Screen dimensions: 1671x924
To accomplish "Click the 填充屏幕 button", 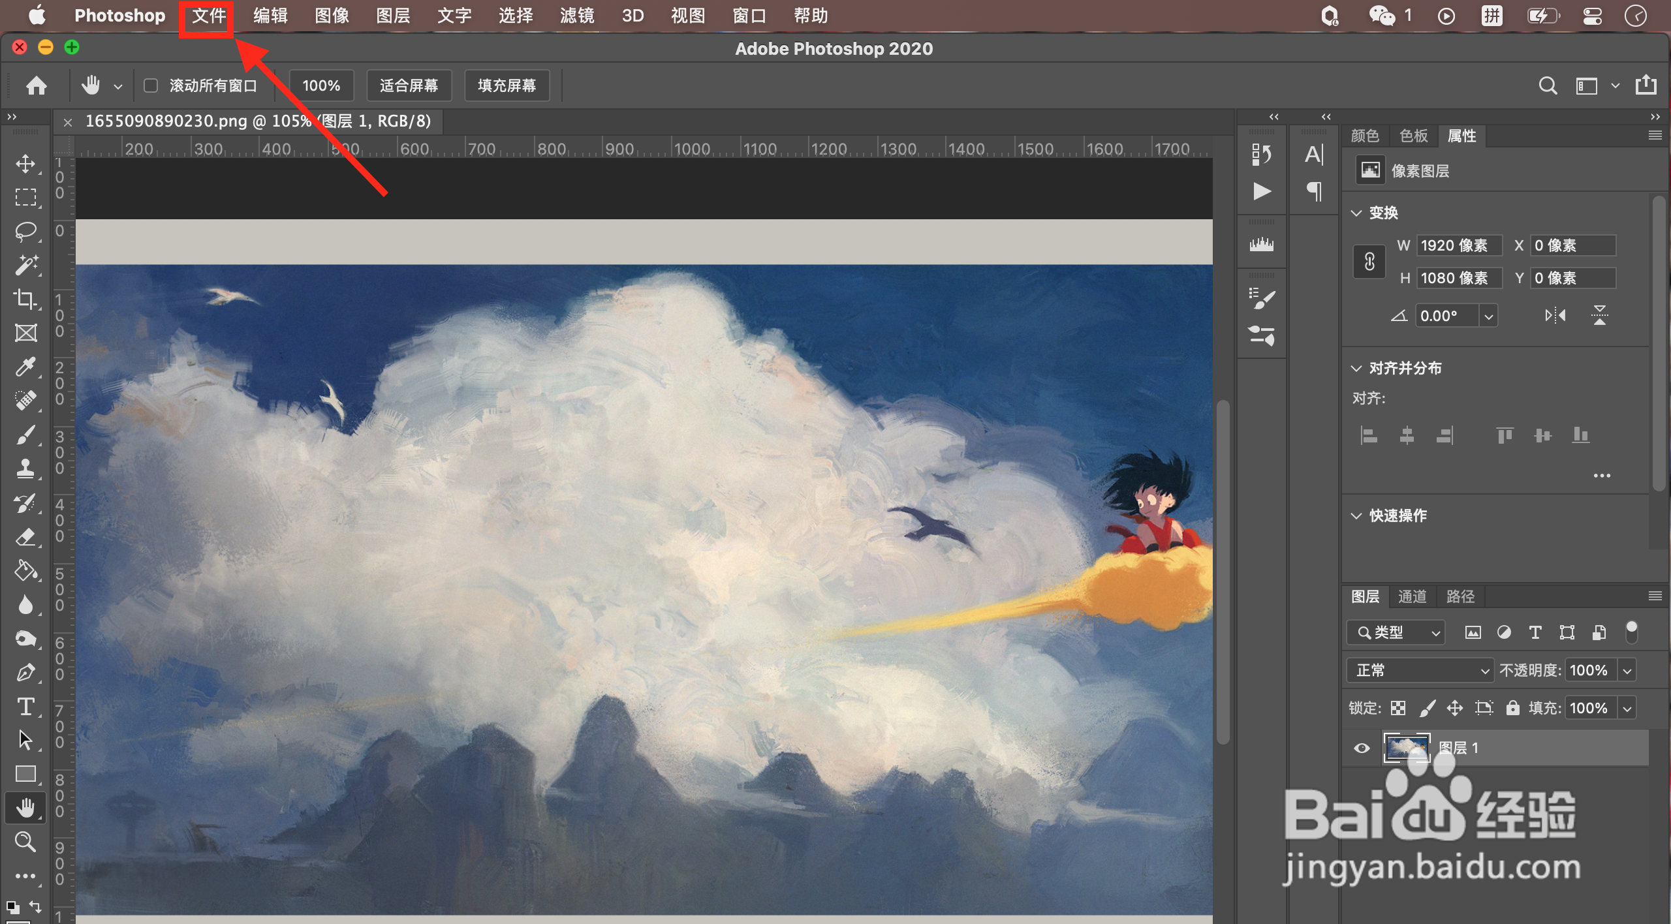I will pyautogui.click(x=507, y=85).
